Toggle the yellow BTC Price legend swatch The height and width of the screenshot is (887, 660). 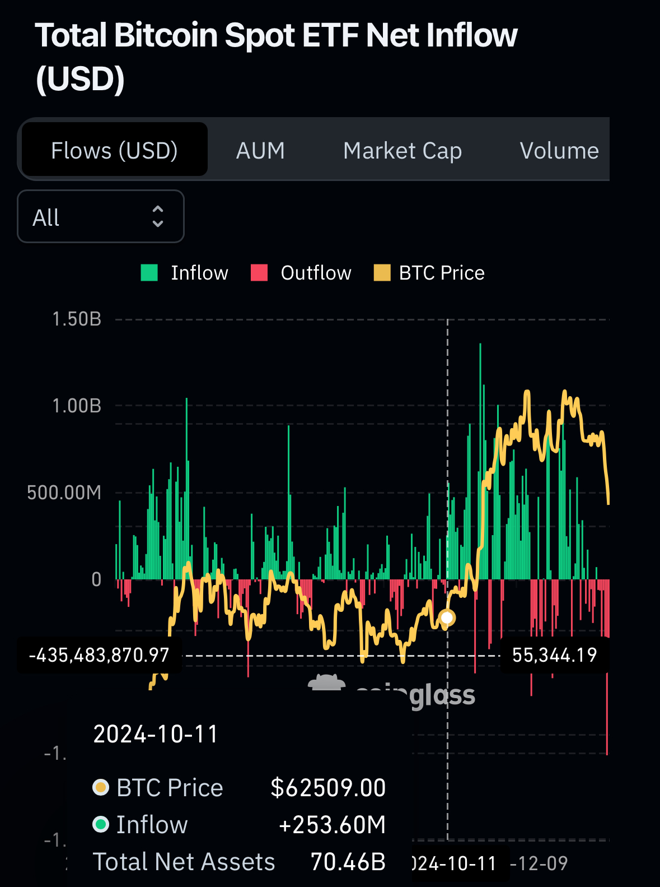(382, 273)
